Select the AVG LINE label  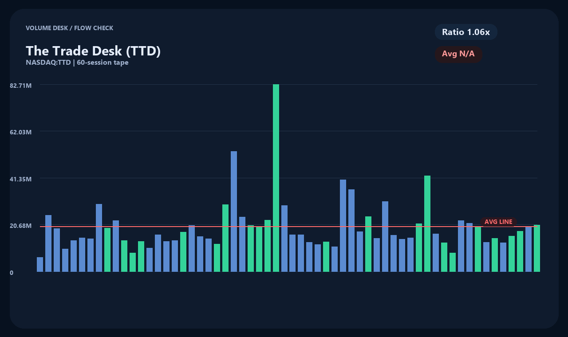[x=498, y=222]
